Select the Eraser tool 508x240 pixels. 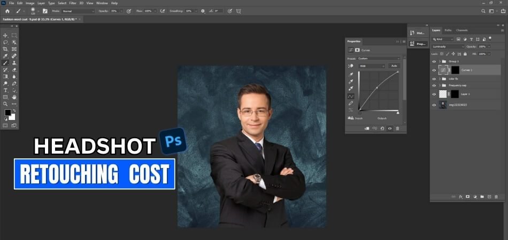[x=14, y=70]
